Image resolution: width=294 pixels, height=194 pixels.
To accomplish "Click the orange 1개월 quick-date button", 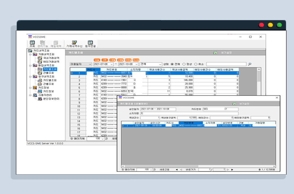I will point(113,60).
